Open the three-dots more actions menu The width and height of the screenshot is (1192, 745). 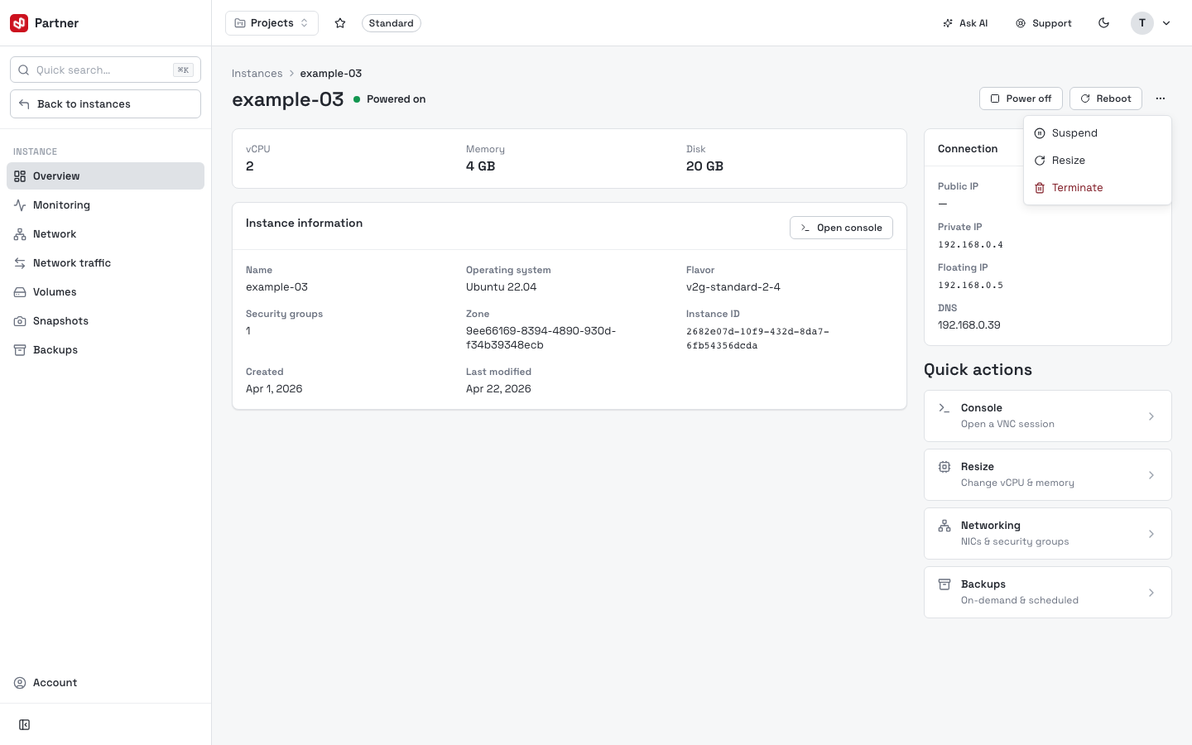[1161, 99]
